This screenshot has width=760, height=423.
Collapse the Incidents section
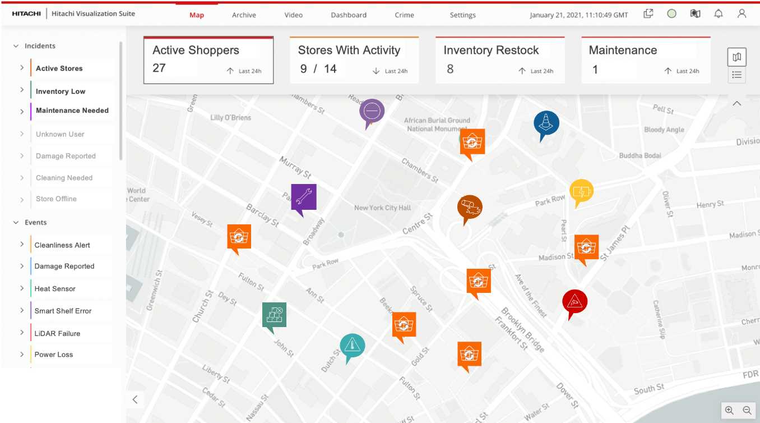pyautogui.click(x=16, y=46)
